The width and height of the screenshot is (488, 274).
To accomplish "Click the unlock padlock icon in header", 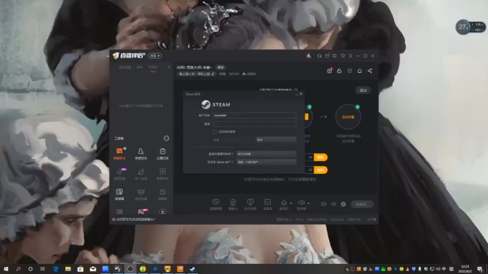I will click(x=339, y=71).
